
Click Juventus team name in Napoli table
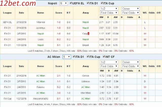point(40,28)
